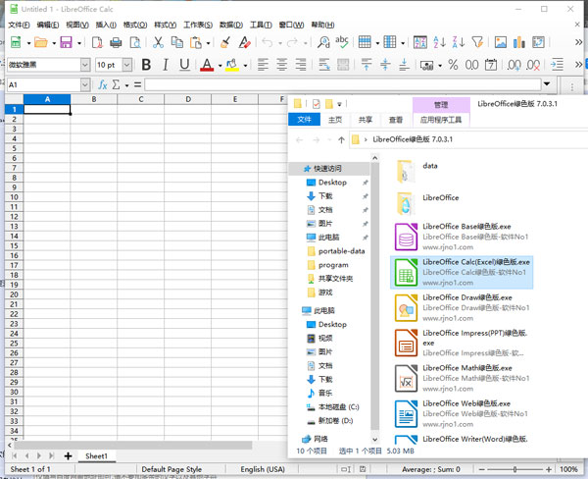This screenshot has height=479, width=588.
Task: Toggle Bold formatting
Action: (147, 65)
